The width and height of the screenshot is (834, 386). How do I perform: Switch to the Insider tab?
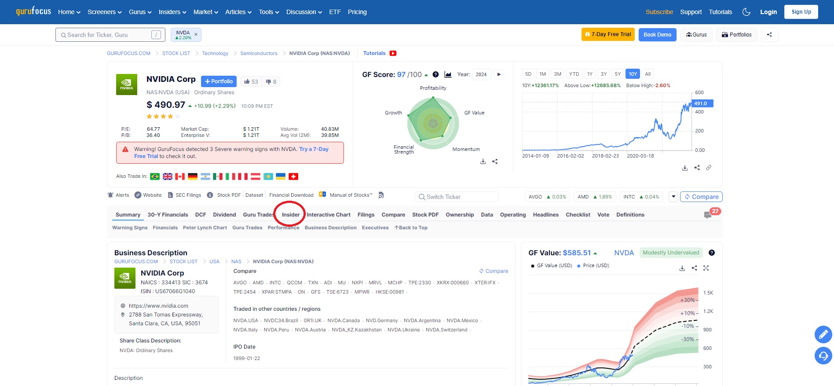tap(291, 215)
